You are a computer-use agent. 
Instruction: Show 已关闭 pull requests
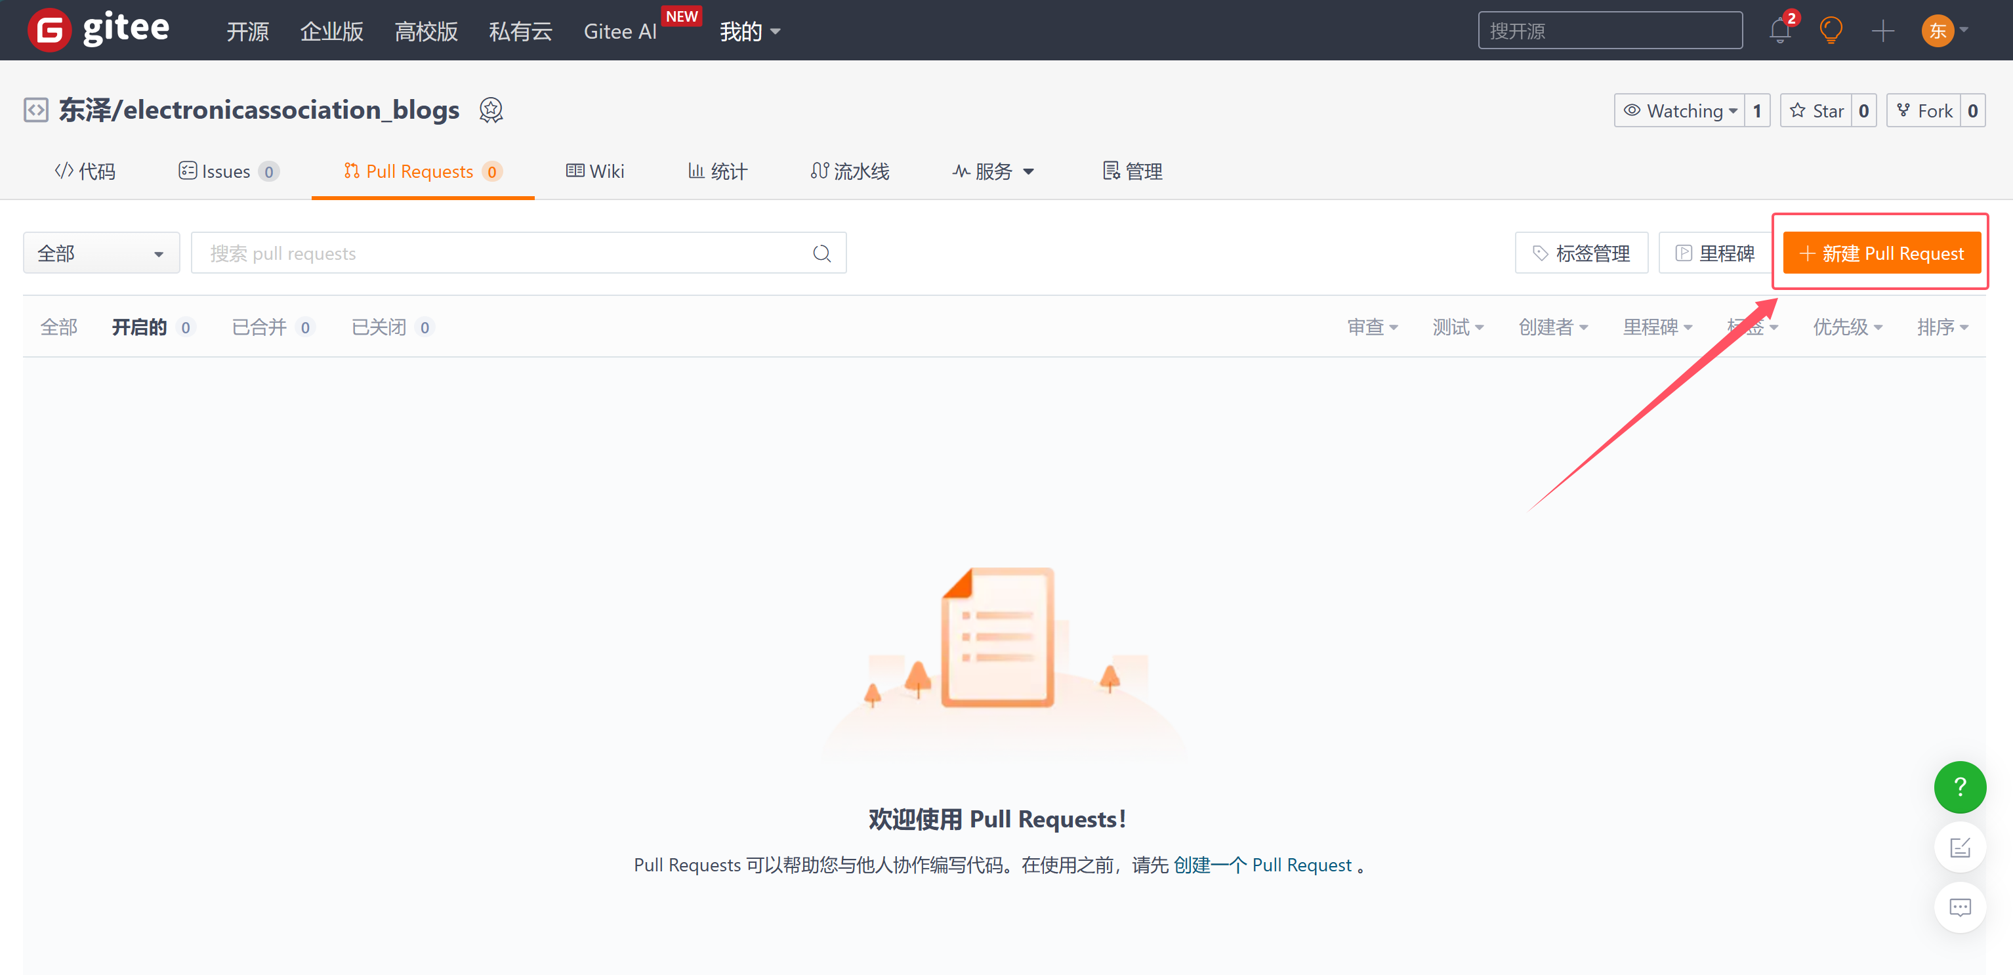click(392, 327)
